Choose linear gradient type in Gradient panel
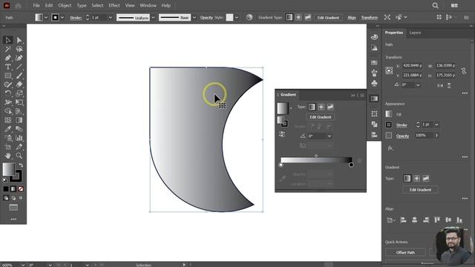Screen dimensions: 475x267 point(312,107)
